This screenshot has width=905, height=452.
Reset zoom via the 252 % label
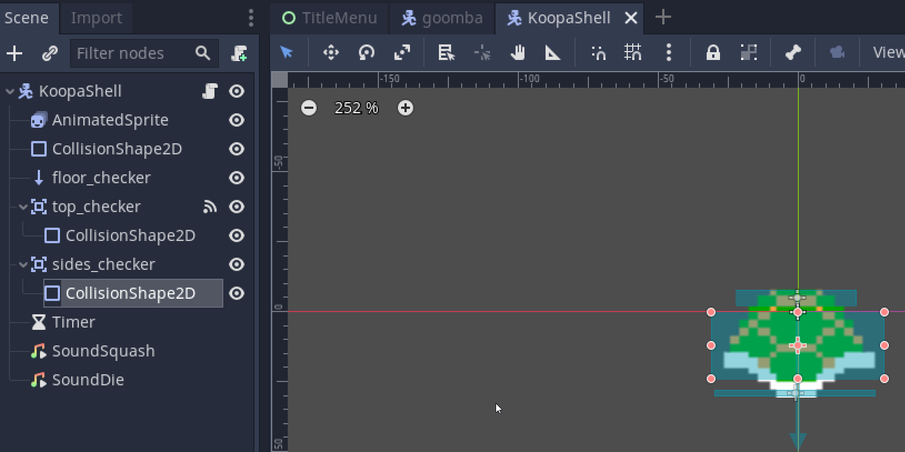(x=356, y=108)
